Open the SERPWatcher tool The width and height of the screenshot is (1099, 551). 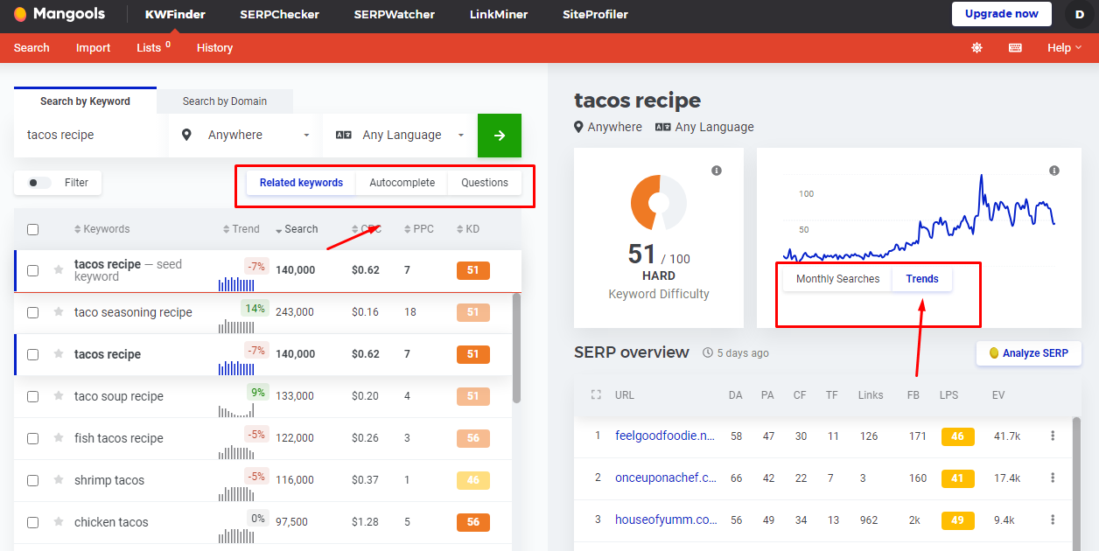pyautogui.click(x=395, y=14)
